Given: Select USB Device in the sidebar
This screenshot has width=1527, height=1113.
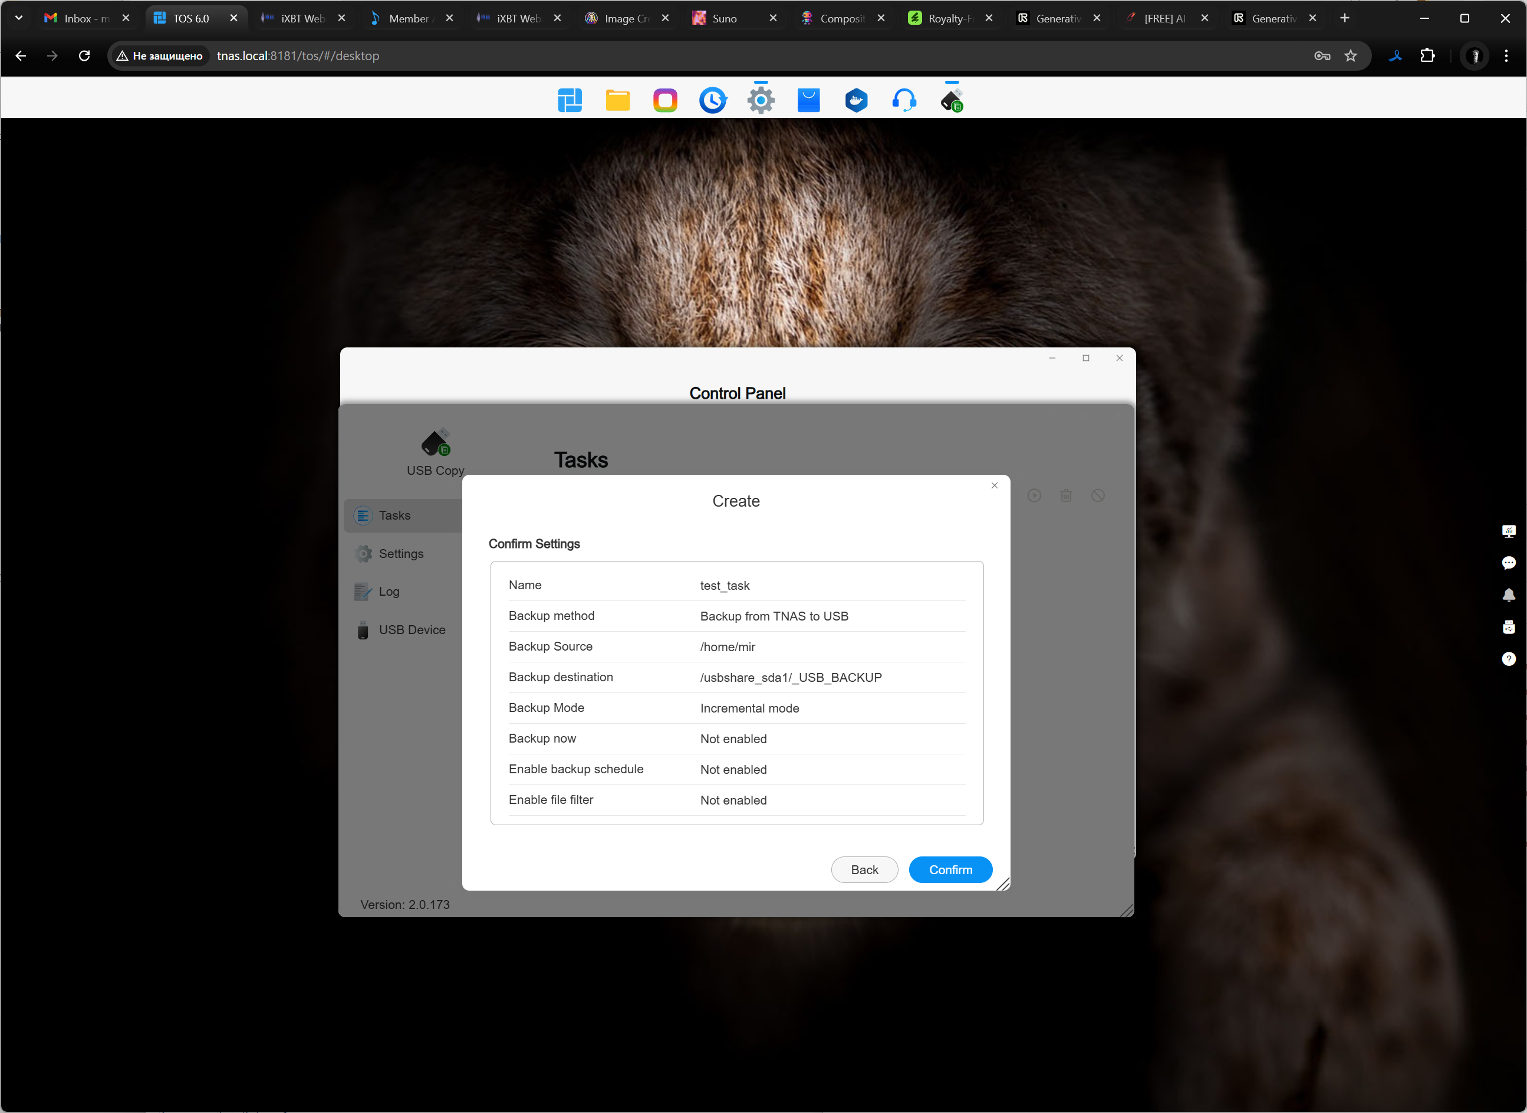Looking at the screenshot, I should [x=412, y=630].
